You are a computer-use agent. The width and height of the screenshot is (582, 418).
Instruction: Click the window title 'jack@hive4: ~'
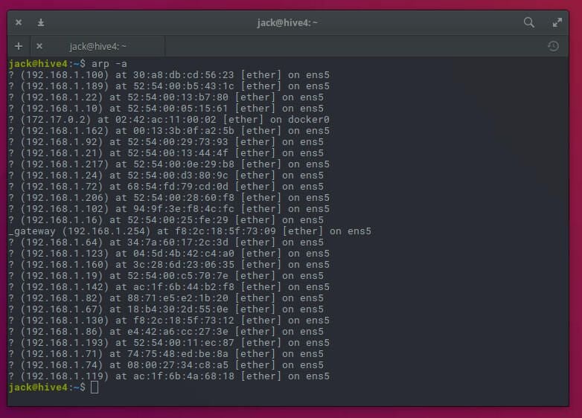[287, 22]
